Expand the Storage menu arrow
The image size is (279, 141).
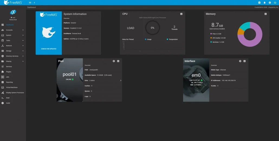click(x=23, y=51)
